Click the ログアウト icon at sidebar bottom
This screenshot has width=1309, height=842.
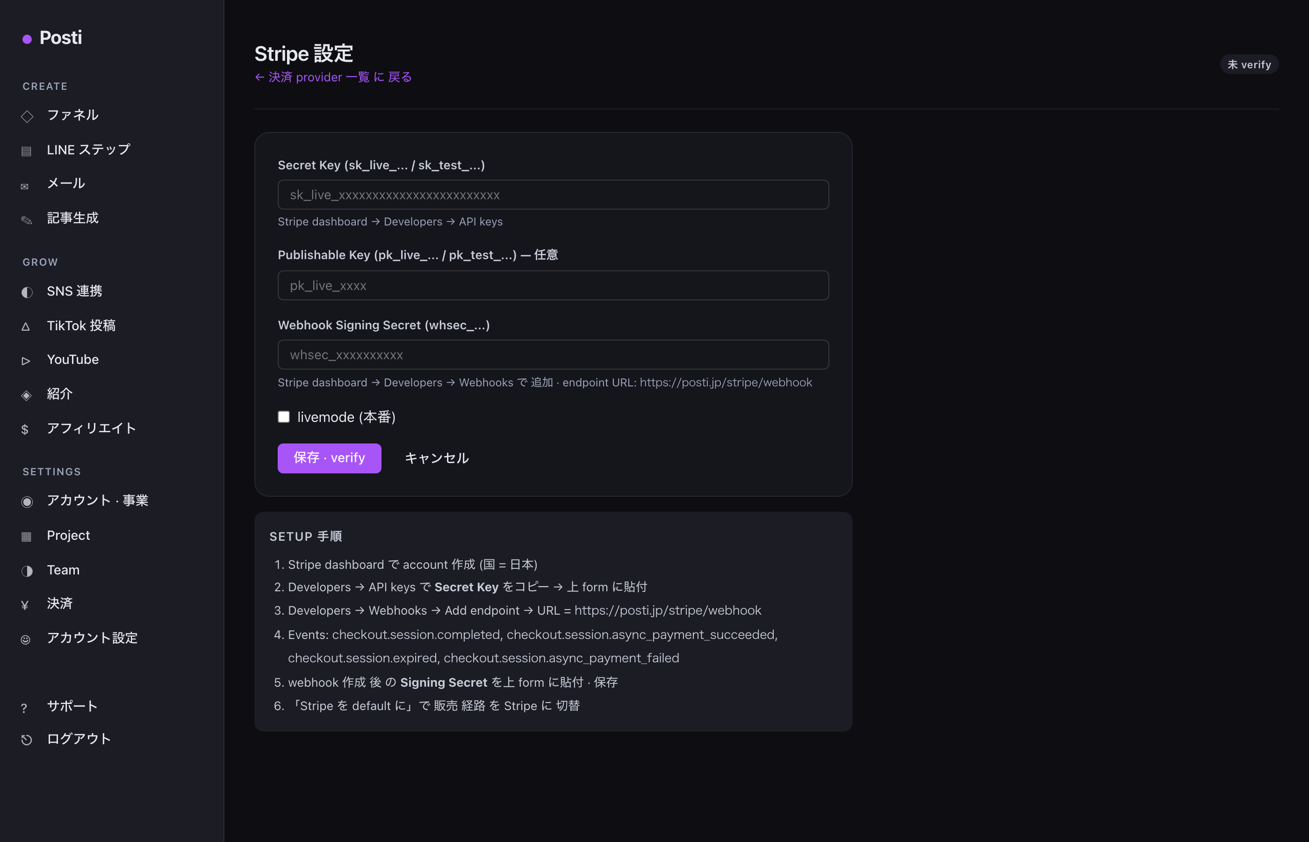26,740
